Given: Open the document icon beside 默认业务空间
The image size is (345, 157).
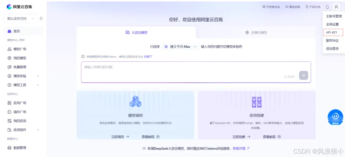Looking at the screenshot, I should point(41,19).
